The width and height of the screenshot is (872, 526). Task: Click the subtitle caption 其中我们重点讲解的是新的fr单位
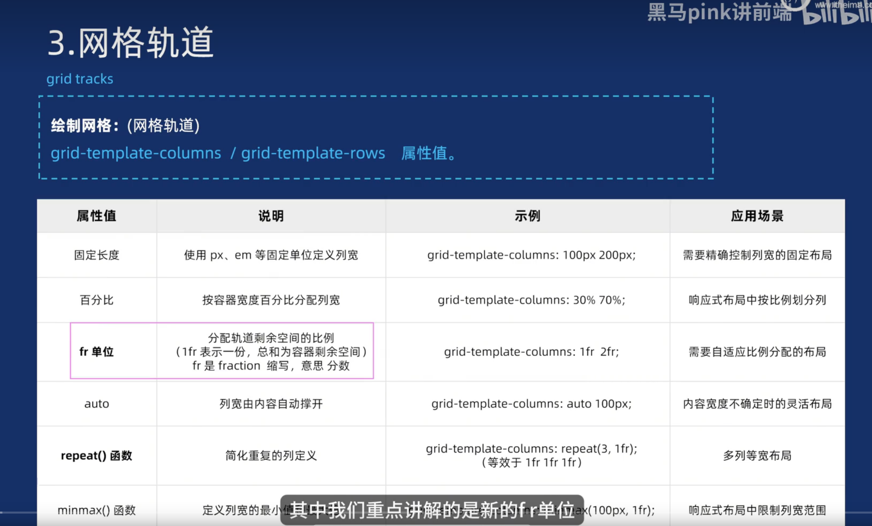pyautogui.click(x=432, y=510)
